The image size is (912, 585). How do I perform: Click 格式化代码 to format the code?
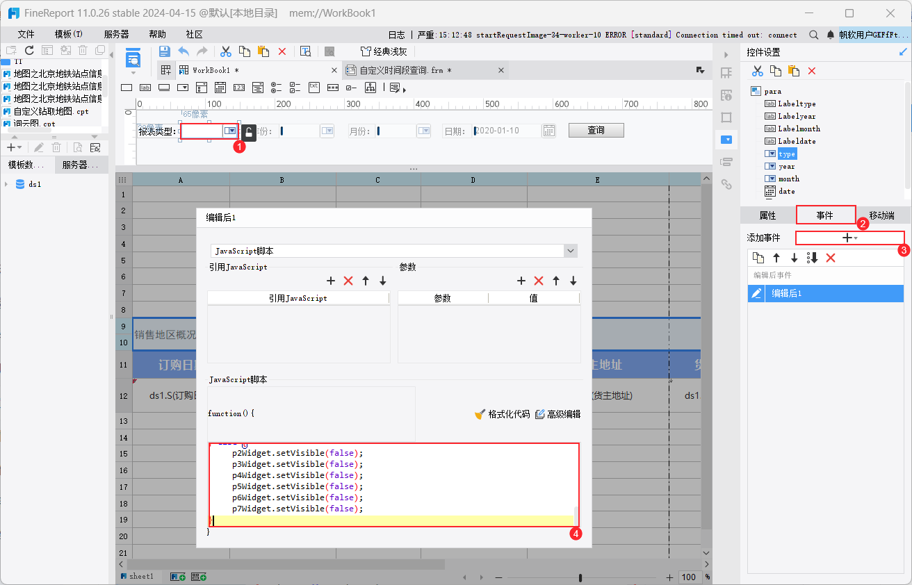(x=502, y=414)
